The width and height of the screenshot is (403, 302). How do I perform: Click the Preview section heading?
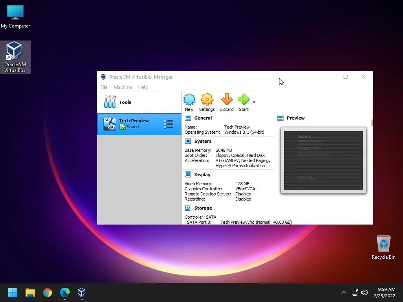coord(296,118)
